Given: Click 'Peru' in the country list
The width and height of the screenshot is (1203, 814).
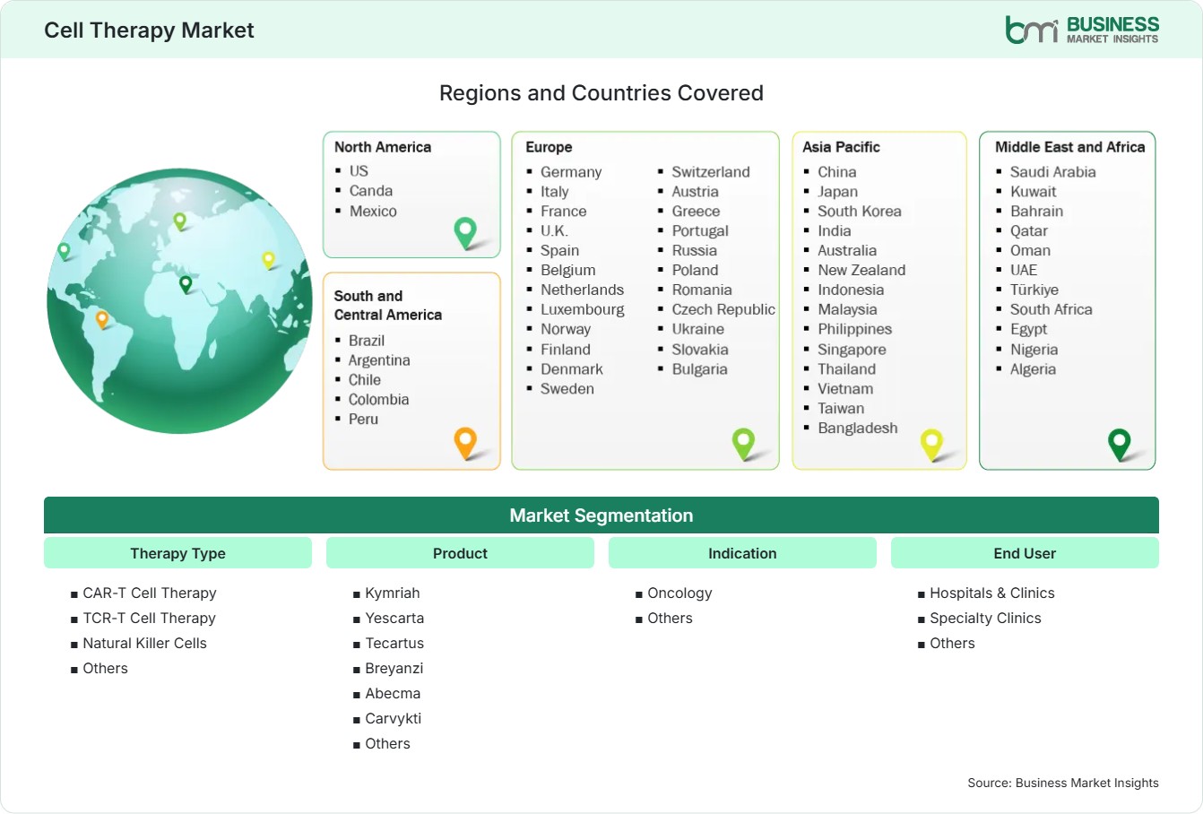Looking at the screenshot, I should (363, 420).
